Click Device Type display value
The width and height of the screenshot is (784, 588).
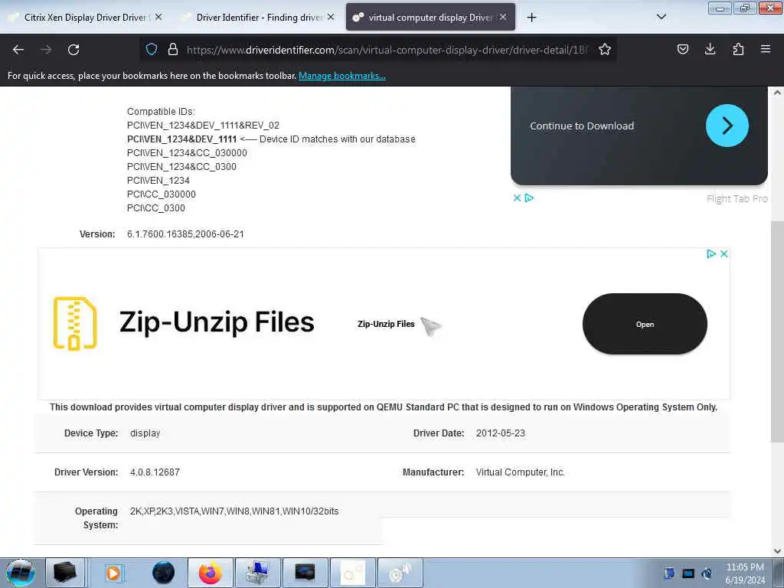tap(145, 433)
